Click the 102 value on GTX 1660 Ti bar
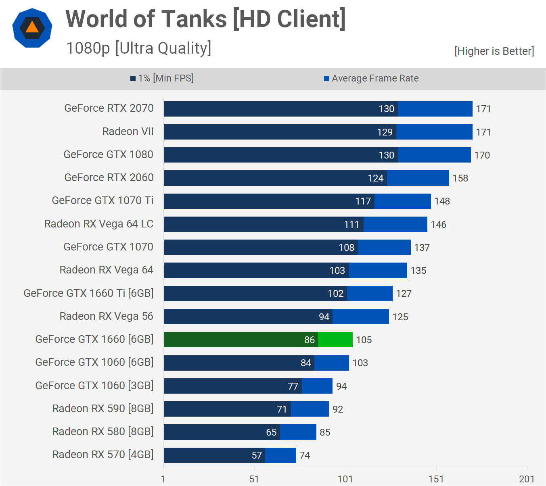 click(x=335, y=294)
